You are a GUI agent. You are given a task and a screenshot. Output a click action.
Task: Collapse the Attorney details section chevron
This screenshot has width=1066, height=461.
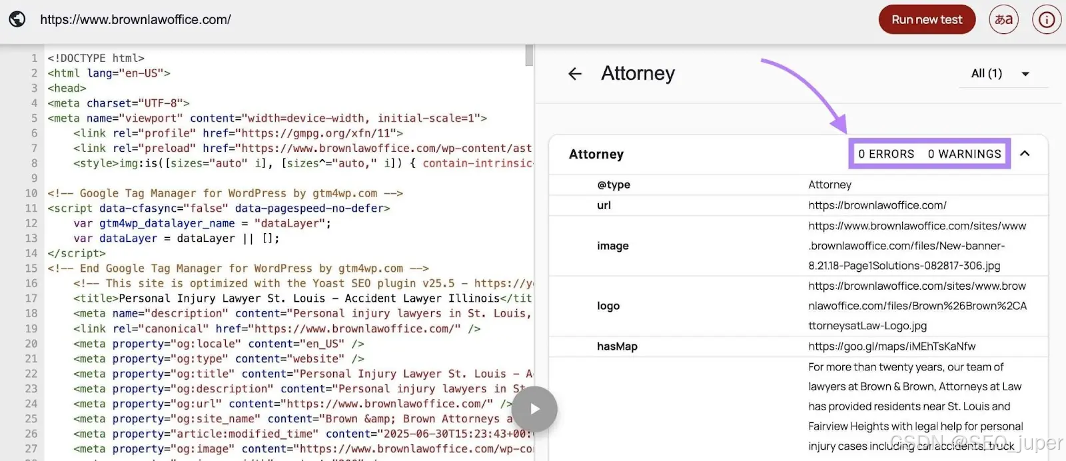[x=1025, y=154]
